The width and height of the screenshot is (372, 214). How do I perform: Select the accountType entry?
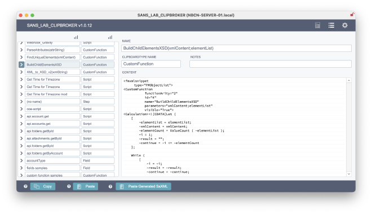coord(52,160)
